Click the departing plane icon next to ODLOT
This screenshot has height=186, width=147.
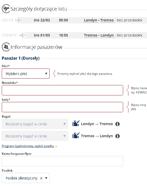(19, 20)
